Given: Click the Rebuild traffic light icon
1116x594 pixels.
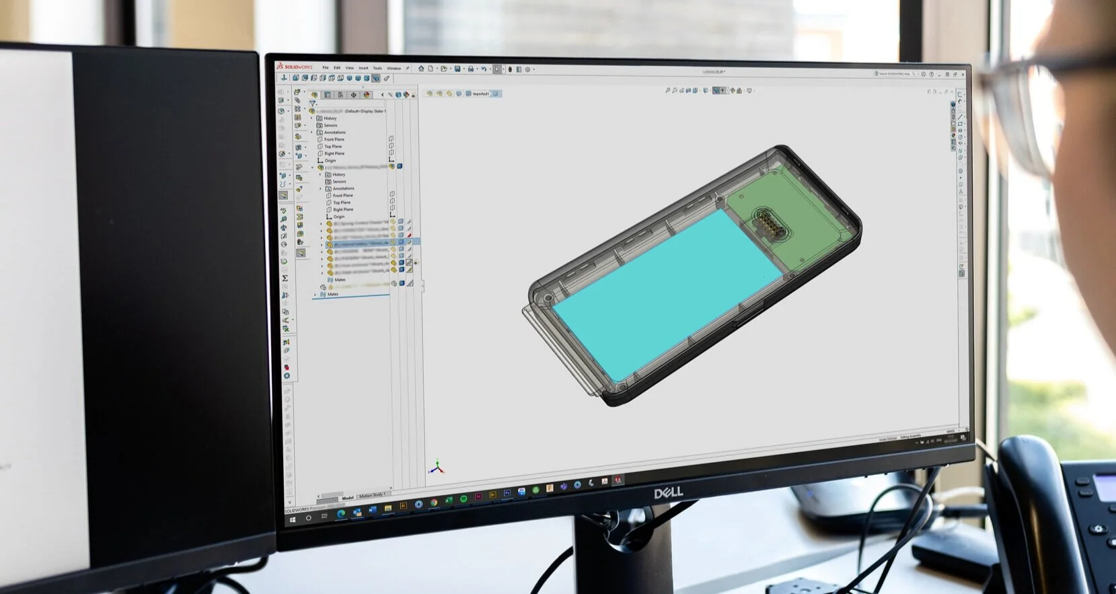Looking at the screenshot, I should (x=510, y=69).
